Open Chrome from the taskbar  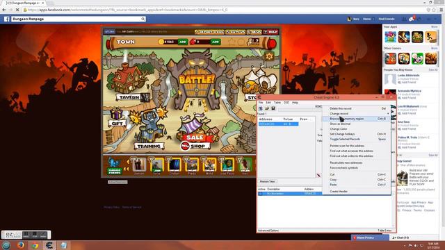35,245
